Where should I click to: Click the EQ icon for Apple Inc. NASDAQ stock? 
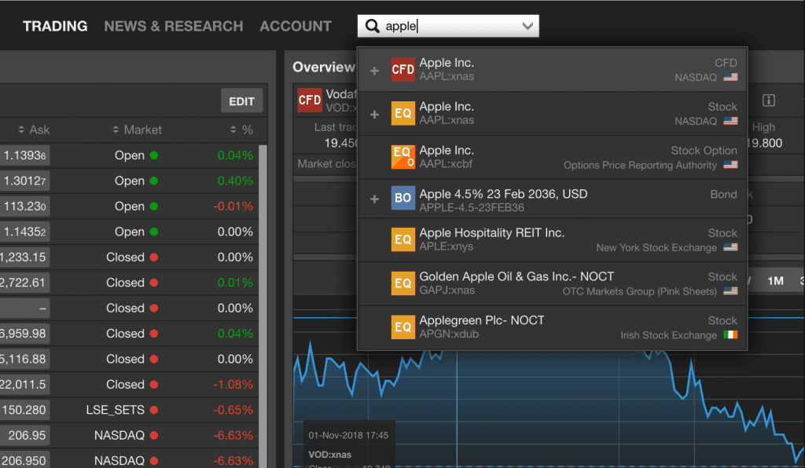coord(402,114)
